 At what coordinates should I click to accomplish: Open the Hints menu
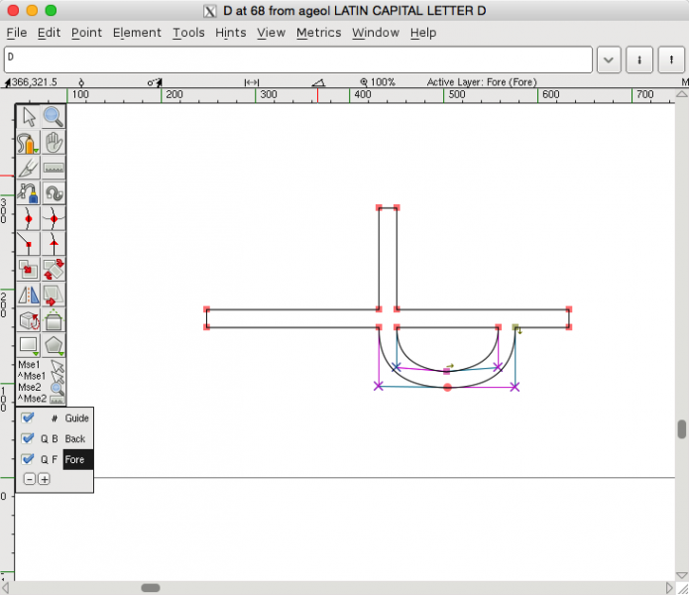pos(230,33)
